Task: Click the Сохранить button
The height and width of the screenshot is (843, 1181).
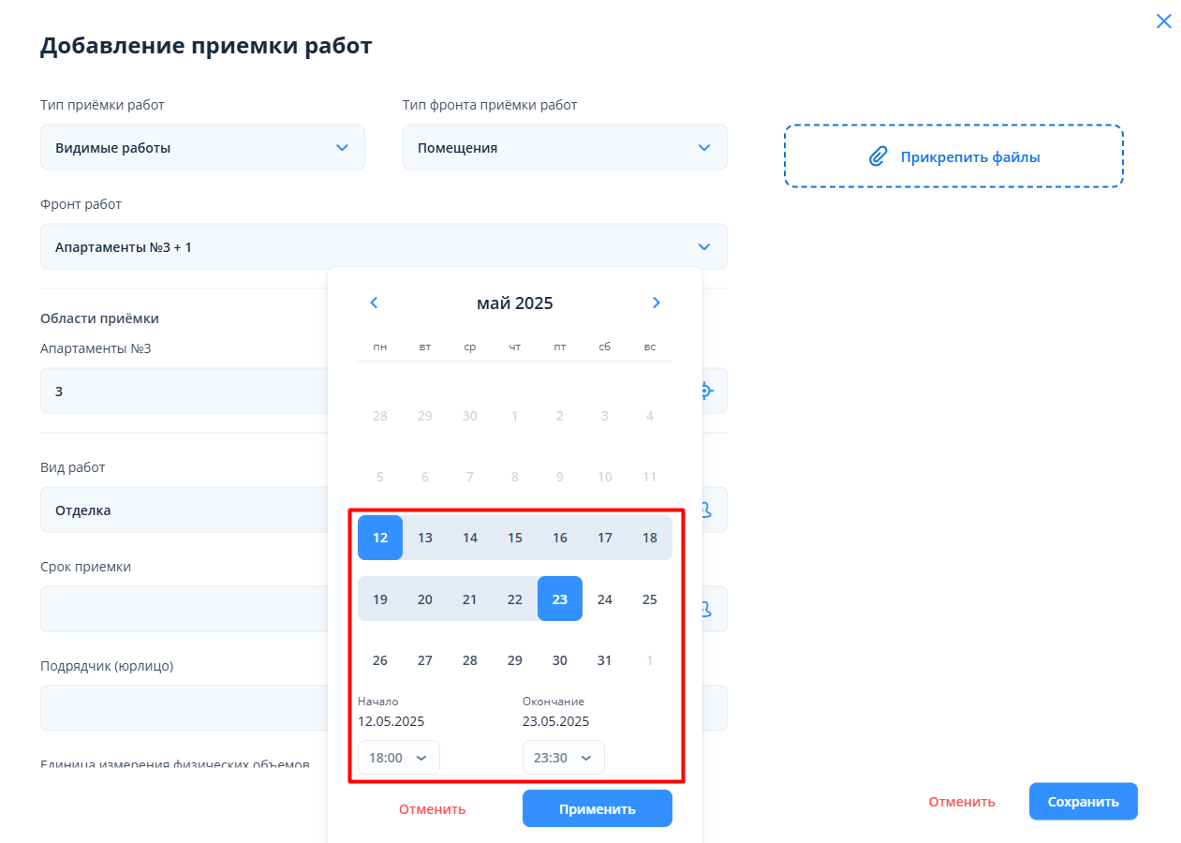Action: tap(1083, 802)
